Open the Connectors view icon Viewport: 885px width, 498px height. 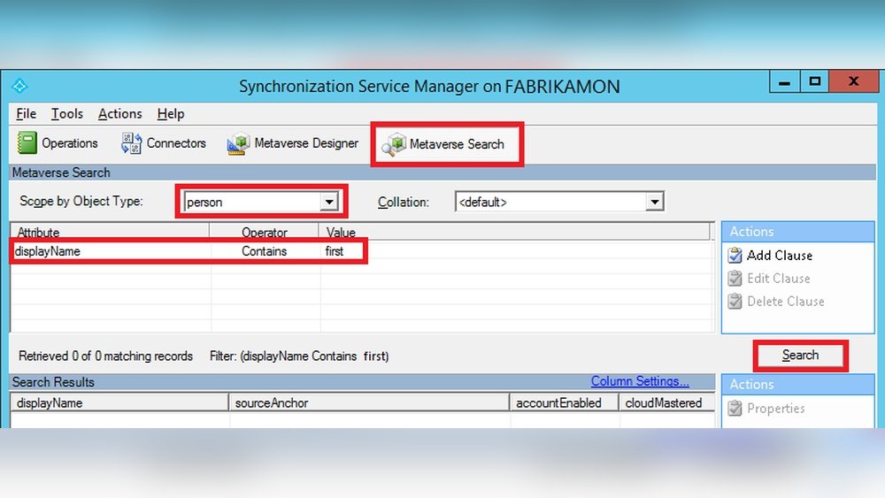point(131,143)
